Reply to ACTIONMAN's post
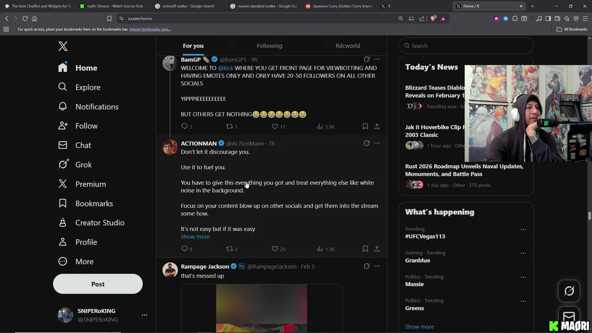This screenshot has height=333, width=592. (x=187, y=249)
